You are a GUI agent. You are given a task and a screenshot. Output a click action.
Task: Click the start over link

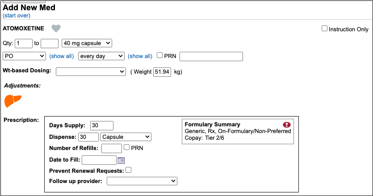[17, 16]
